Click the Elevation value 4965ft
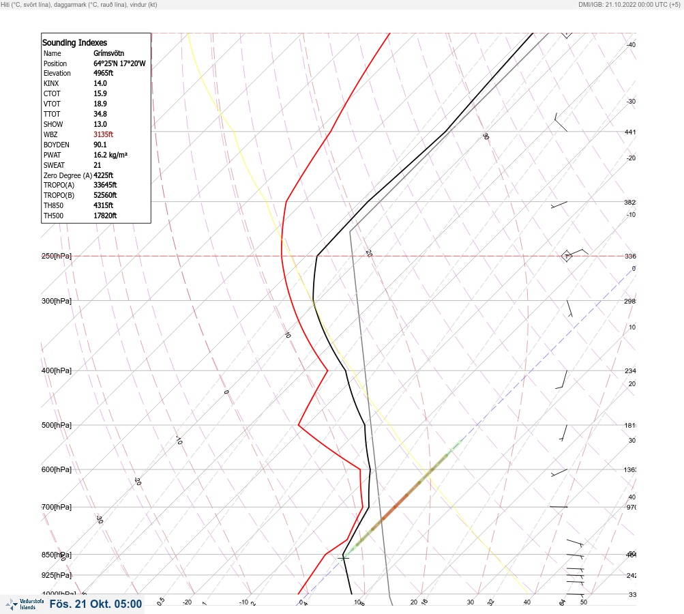The height and width of the screenshot is (614, 684). pos(104,73)
